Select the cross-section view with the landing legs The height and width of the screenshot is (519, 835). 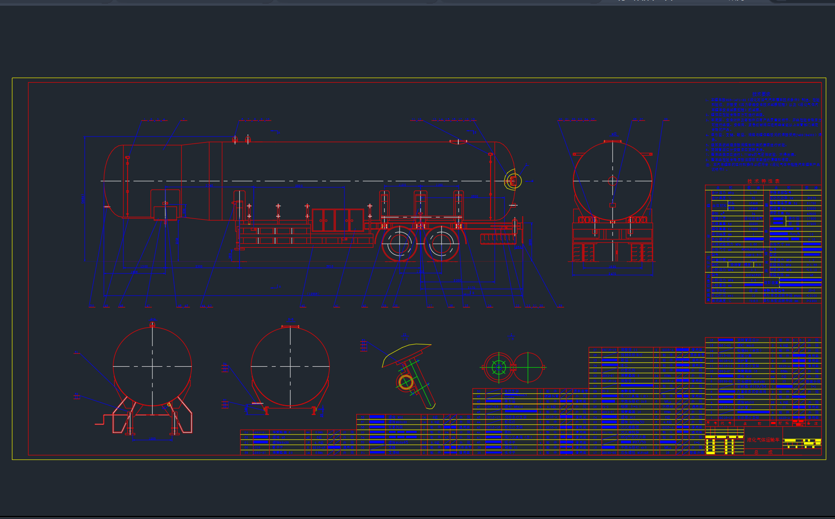coord(152,379)
